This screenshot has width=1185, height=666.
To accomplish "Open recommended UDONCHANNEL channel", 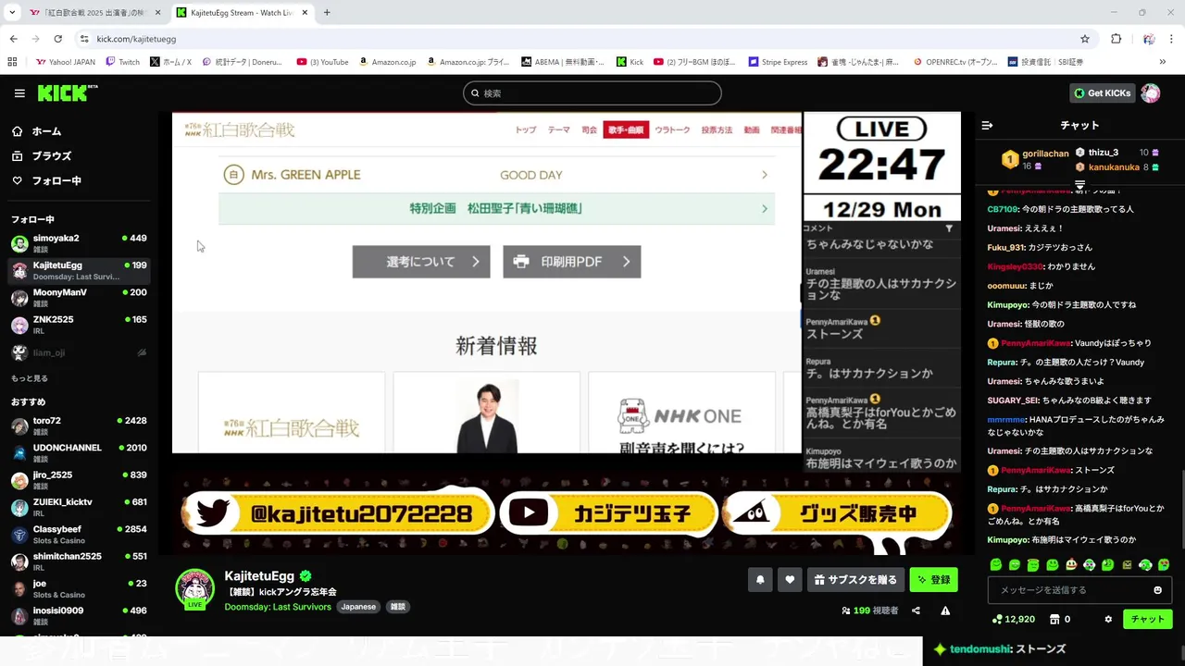I will coord(79,452).
